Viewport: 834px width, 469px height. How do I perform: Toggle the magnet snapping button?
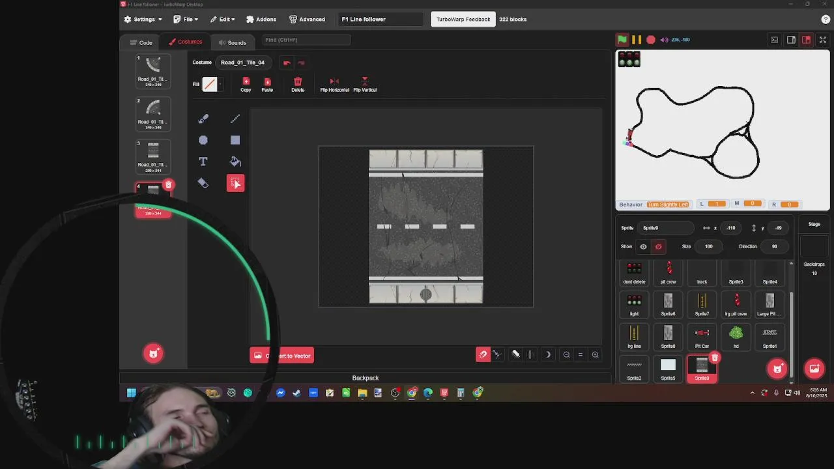[x=483, y=354]
